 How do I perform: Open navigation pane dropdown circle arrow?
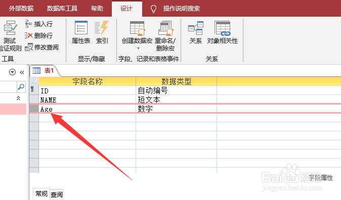click(x=13, y=72)
